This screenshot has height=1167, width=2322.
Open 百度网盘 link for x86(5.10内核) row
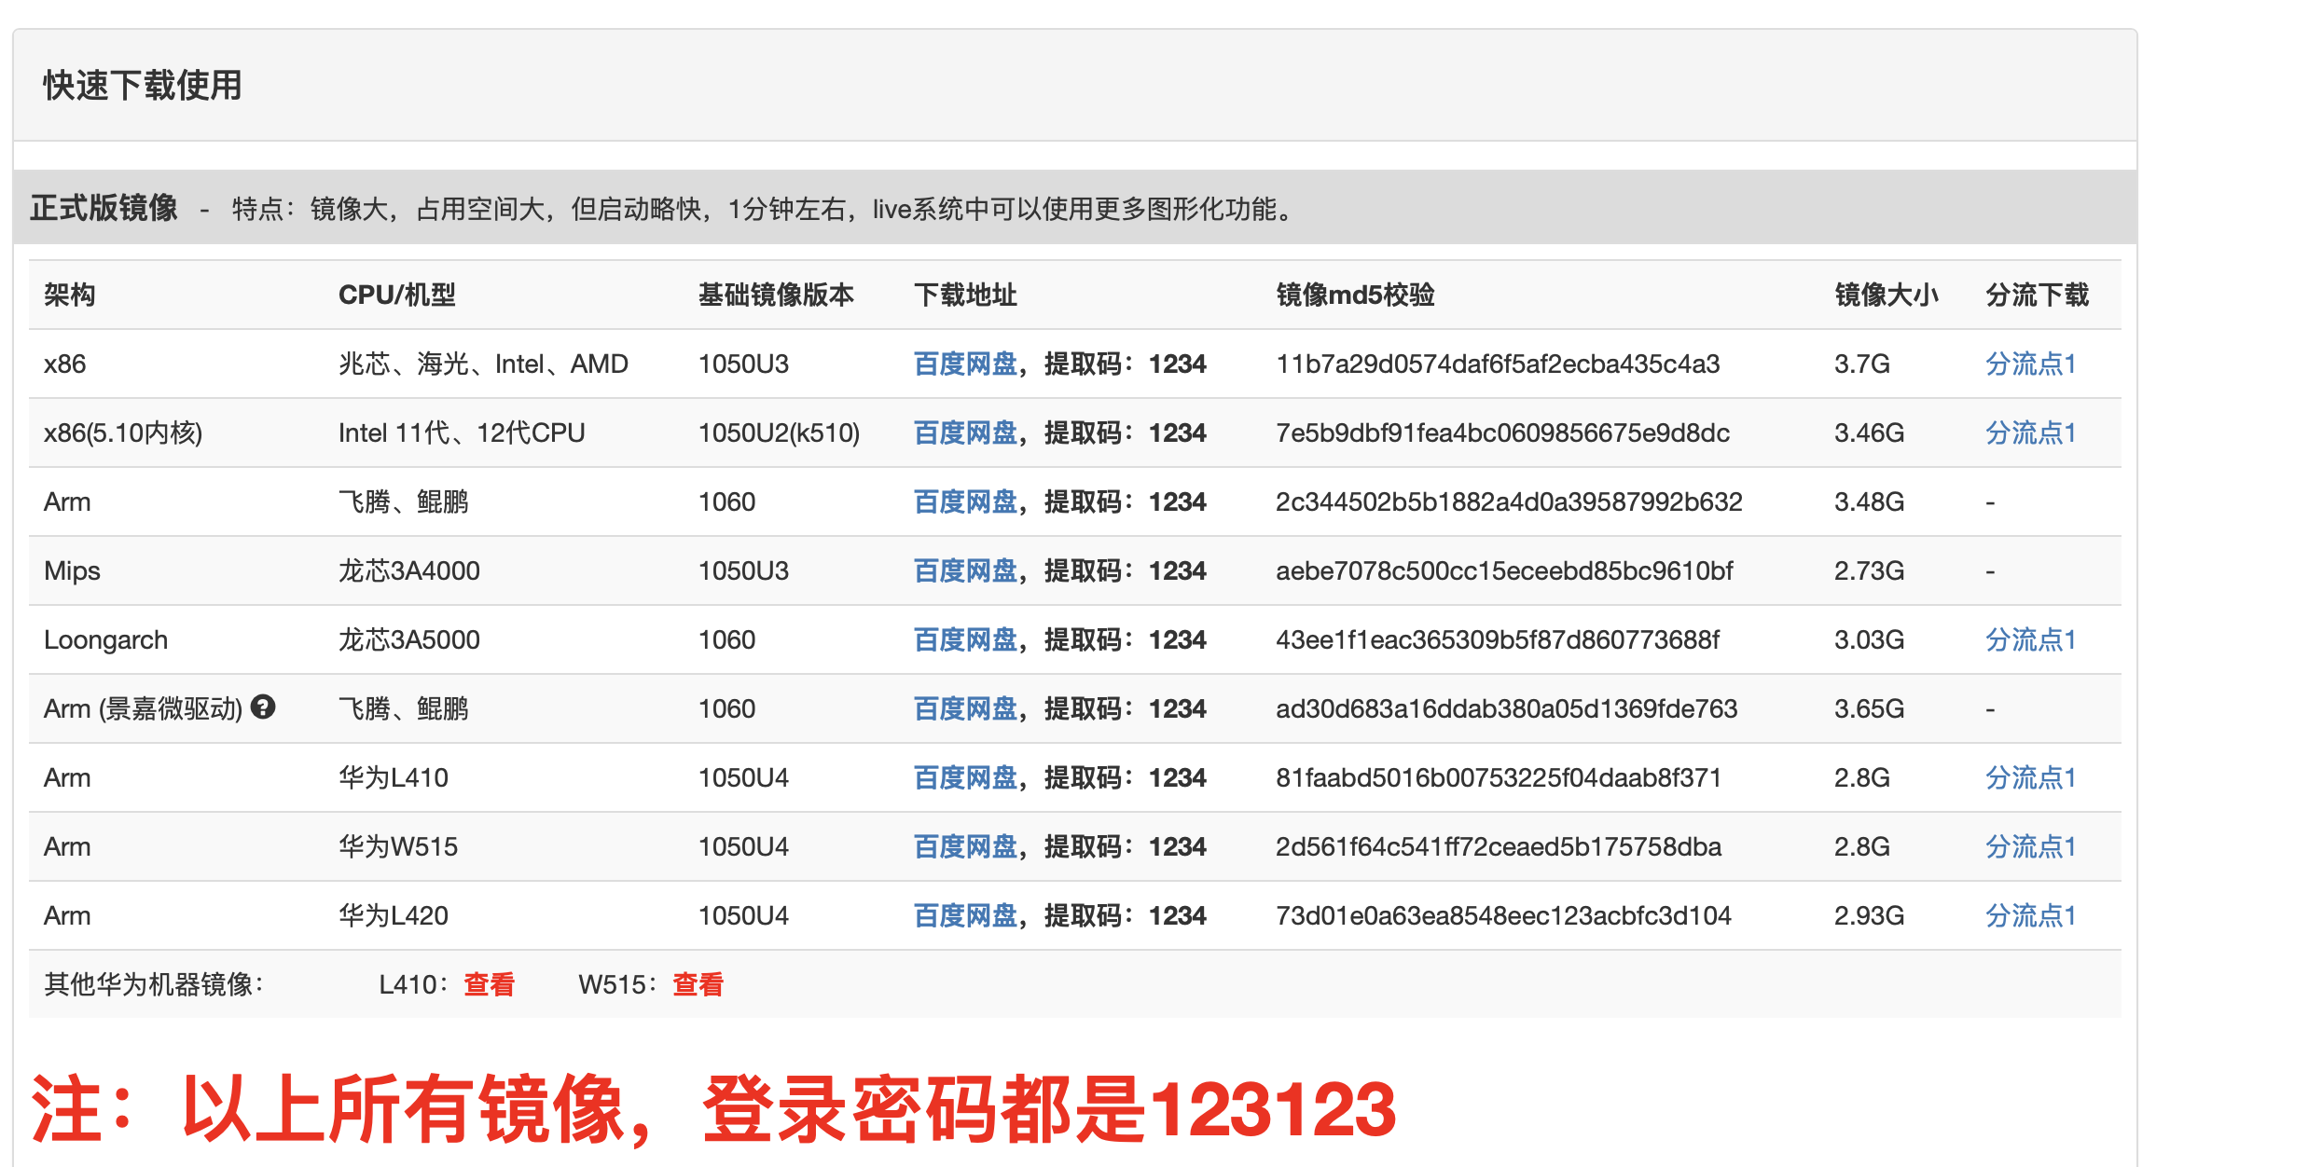click(x=964, y=433)
